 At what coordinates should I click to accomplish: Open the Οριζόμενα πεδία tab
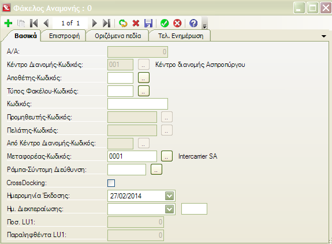(x=118, y=36)
